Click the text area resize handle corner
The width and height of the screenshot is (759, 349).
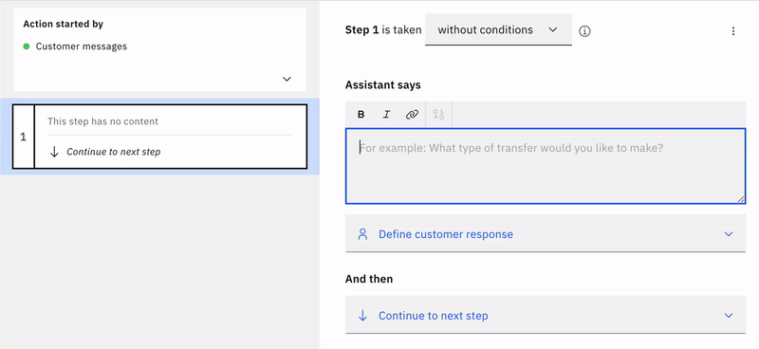(x=741, y=199)
